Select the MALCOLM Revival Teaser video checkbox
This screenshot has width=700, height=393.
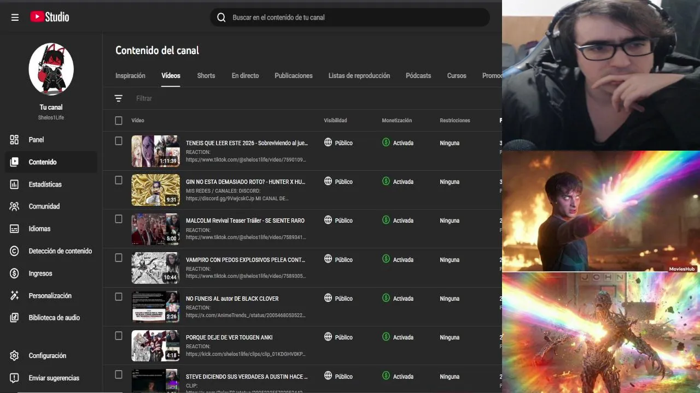coord(119,219)
